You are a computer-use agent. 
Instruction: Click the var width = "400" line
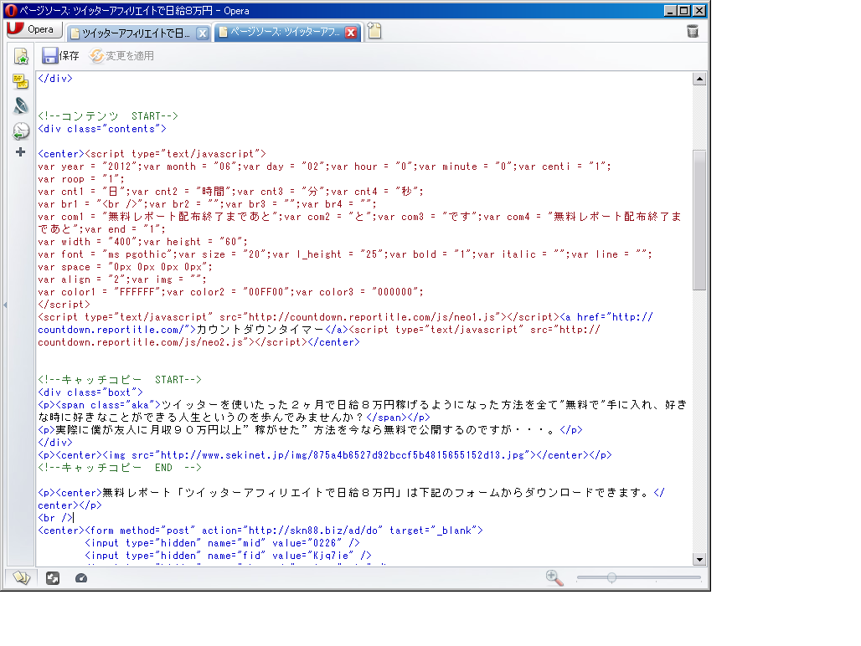tap(142, 242)
